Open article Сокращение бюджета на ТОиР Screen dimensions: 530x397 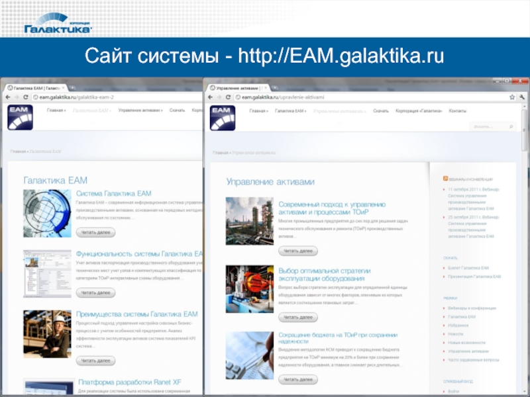[338, 338]
